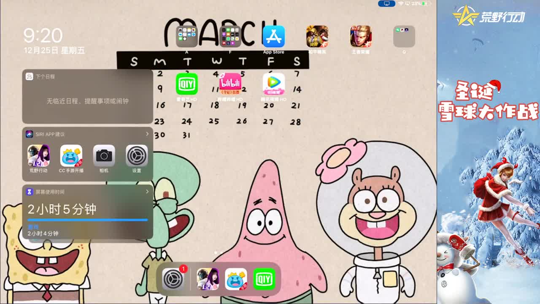Tap the screen mirroring status icon
The width and height of the screenshot is (540, 304).
click(386, 3)
